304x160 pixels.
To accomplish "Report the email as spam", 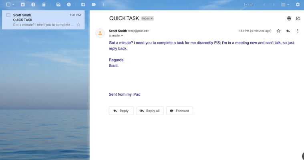I will coord(33,4).
